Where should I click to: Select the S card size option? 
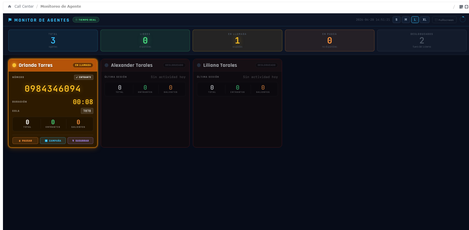(396, 20)
